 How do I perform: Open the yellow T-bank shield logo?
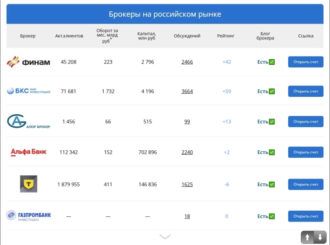[28, 184]
